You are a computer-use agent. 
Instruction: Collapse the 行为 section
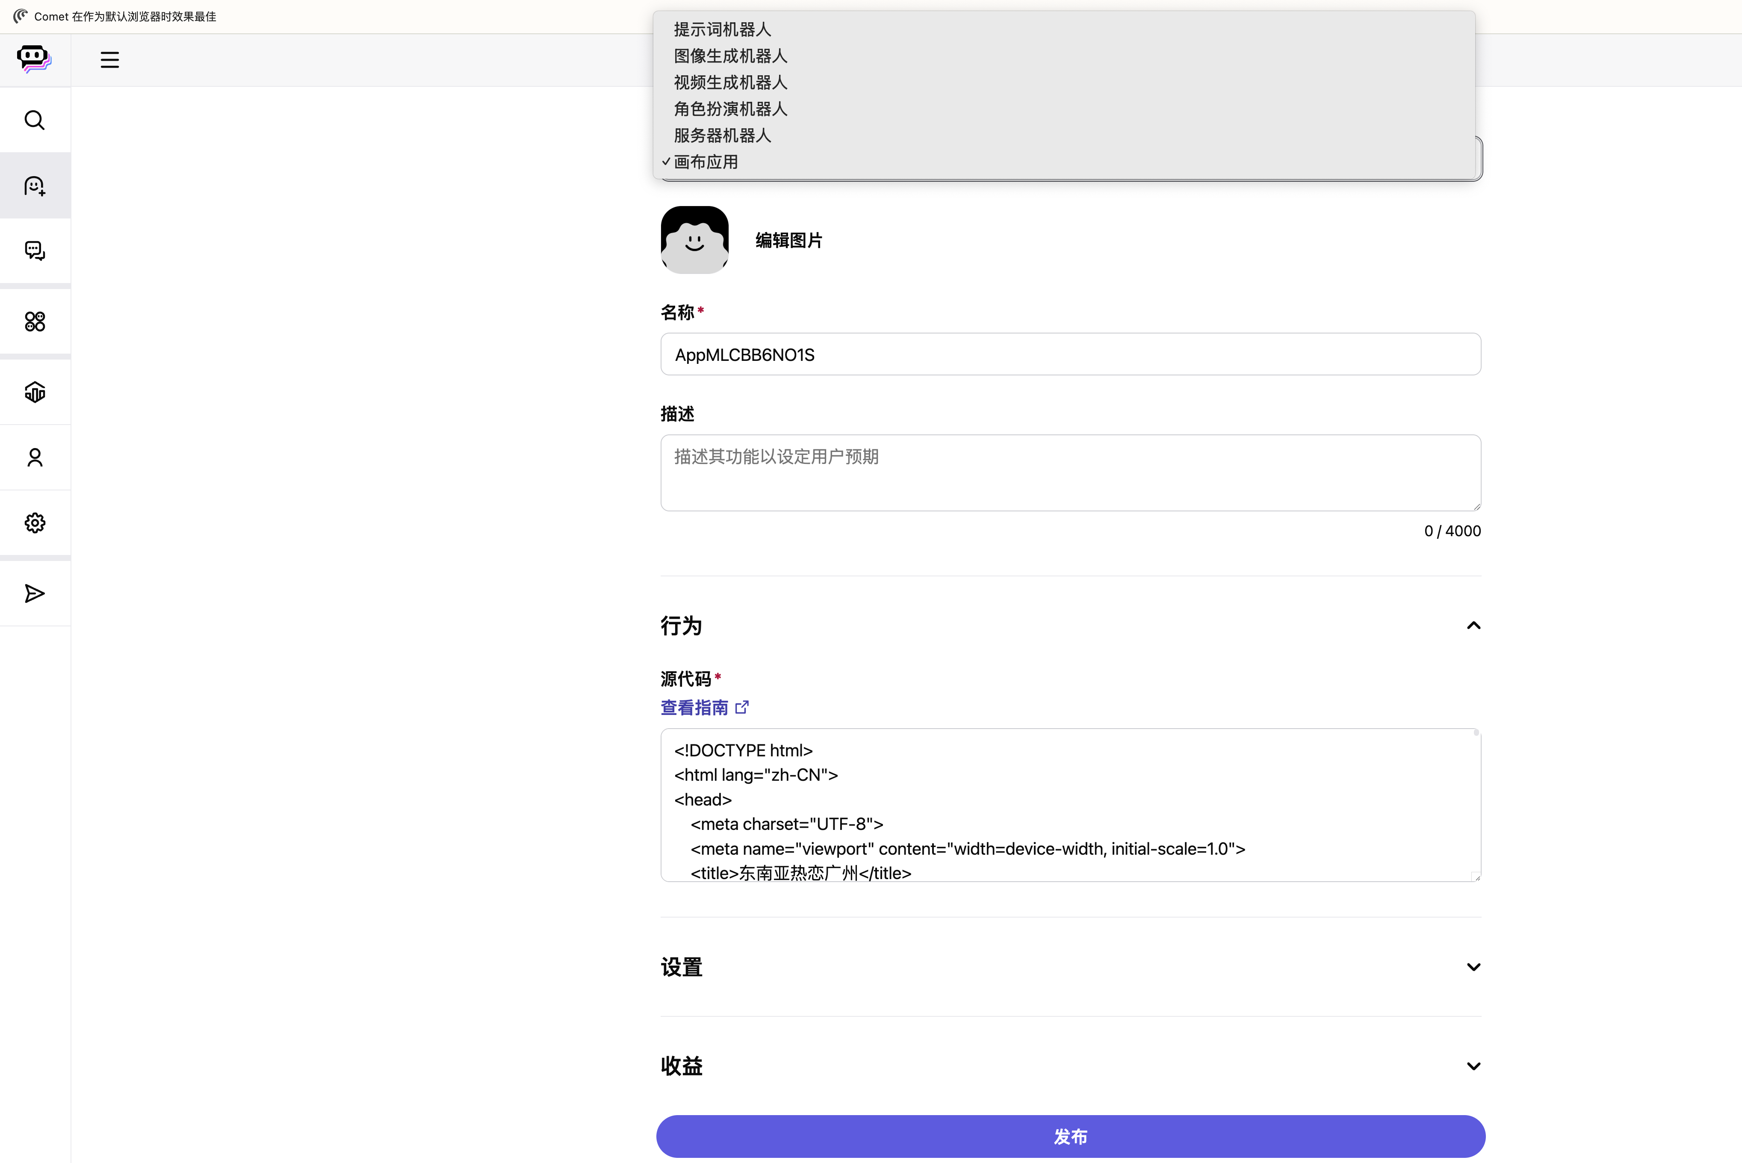(1473, 625)
